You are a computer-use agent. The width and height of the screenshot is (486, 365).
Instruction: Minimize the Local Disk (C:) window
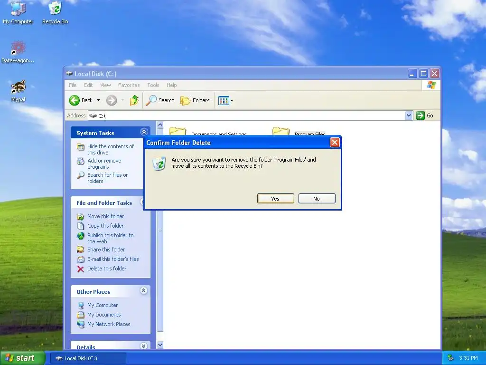click(x=412, y=74)
